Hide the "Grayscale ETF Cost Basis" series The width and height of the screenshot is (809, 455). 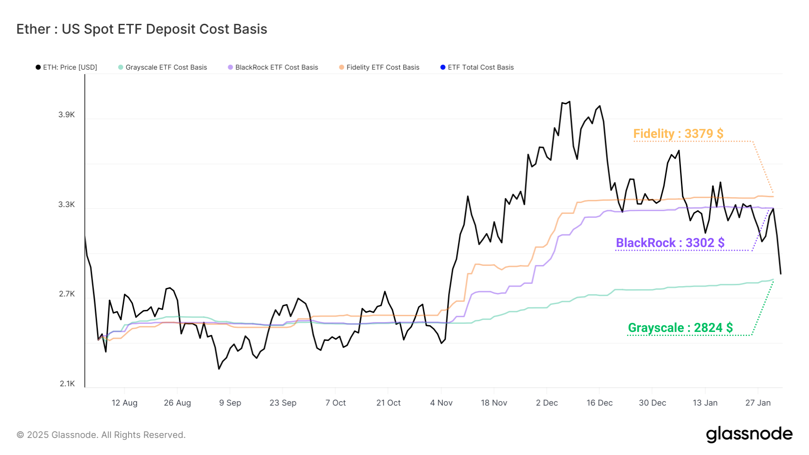pos(166,67)
